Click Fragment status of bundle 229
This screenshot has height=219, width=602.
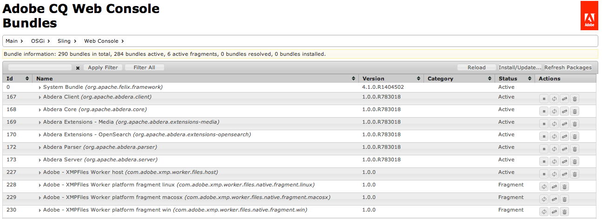(511, 198)
